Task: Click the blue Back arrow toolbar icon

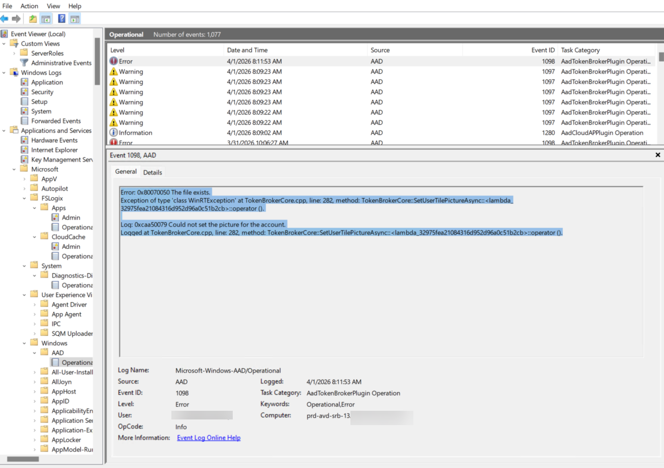Action: 5,19
